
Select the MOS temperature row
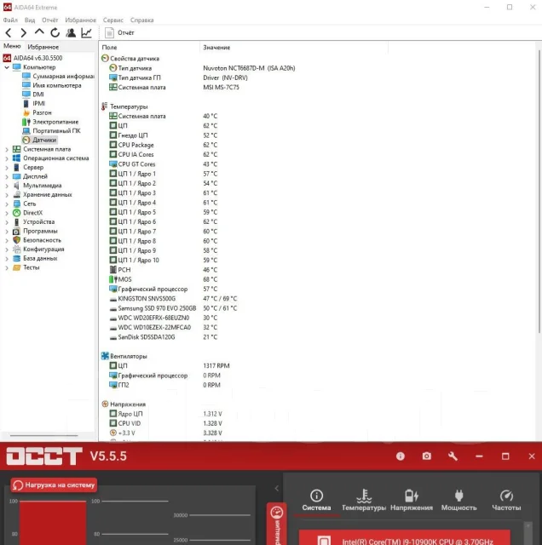pyautogui.click(x=164, y=279)
